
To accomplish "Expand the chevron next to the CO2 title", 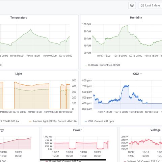I will [x=141, y=74].
